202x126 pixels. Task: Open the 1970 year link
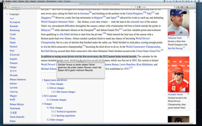tap(126, 69)
